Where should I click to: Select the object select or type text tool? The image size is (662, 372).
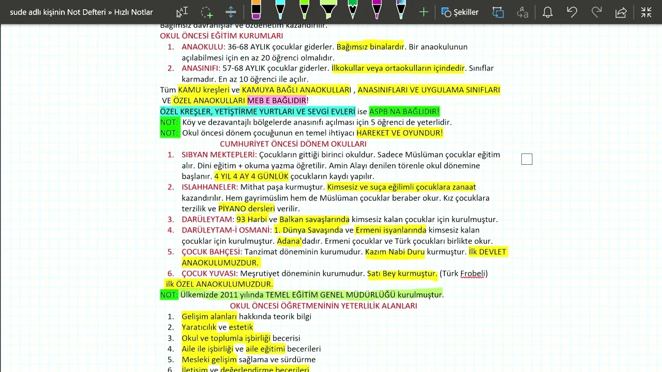[x=182, y=12]
